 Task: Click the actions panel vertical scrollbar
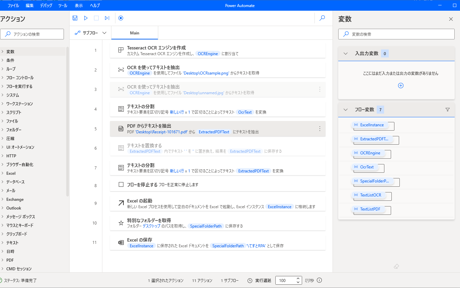pos(68,122)
